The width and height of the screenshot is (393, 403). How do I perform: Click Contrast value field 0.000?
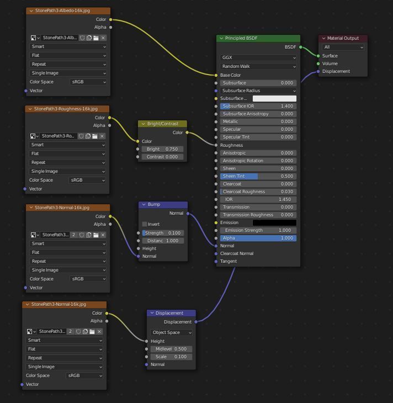click(162, 157)
